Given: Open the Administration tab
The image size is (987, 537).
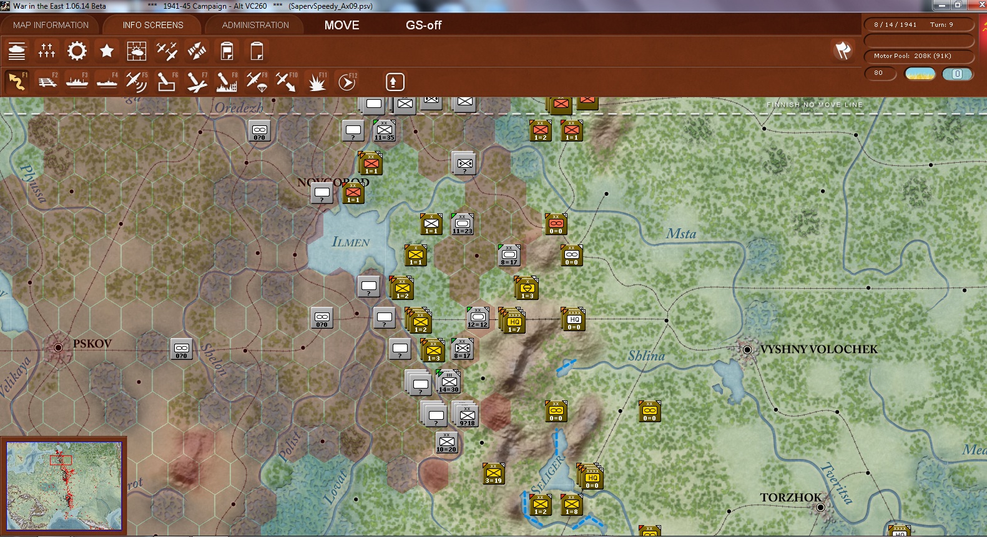Looking at the screenshot, I should 255,25.
